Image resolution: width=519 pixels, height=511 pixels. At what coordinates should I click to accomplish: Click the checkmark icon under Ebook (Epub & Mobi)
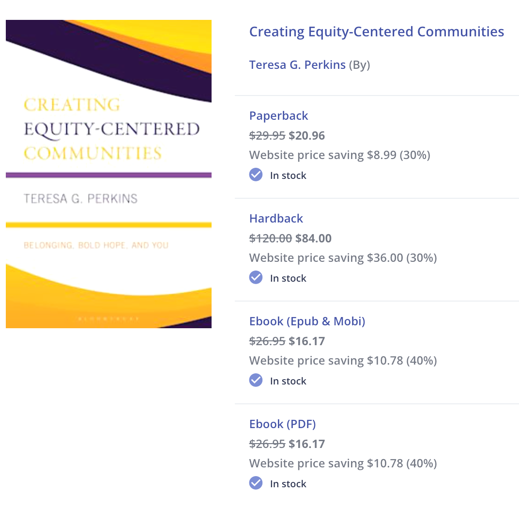(256, 380)
